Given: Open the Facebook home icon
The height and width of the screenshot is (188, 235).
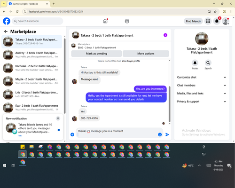Looking at the screenshot, I should (x=105, y=21).
